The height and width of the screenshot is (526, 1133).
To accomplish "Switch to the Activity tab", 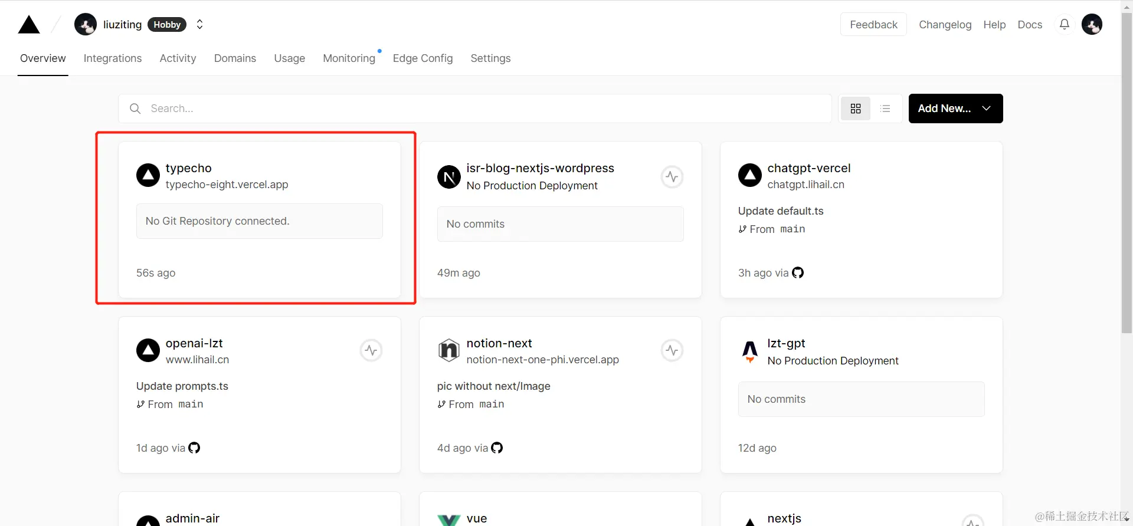I will click(x=178, y=58).
